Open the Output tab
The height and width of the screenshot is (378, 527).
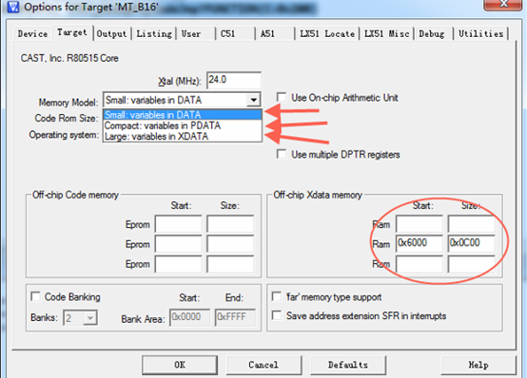click(111, 34)
